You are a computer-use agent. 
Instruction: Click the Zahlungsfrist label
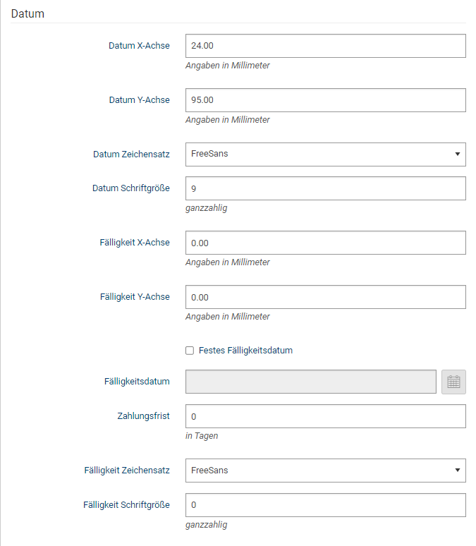(x=143, y=415)
